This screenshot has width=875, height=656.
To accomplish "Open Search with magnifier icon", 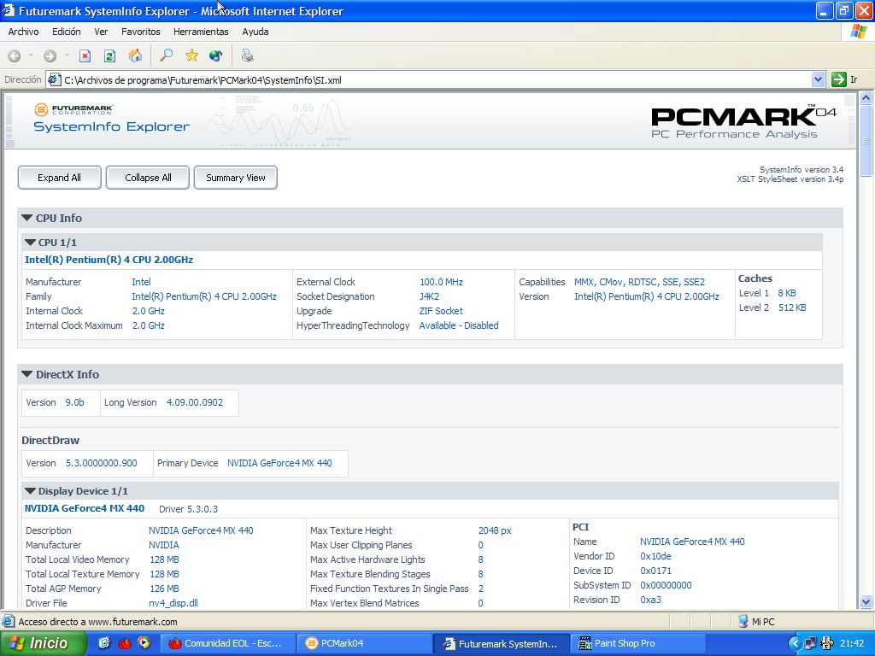I will (x=166, y=56).
